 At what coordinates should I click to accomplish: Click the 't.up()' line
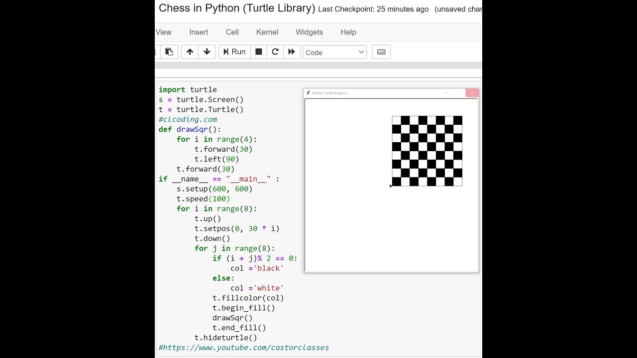[208, 219]
